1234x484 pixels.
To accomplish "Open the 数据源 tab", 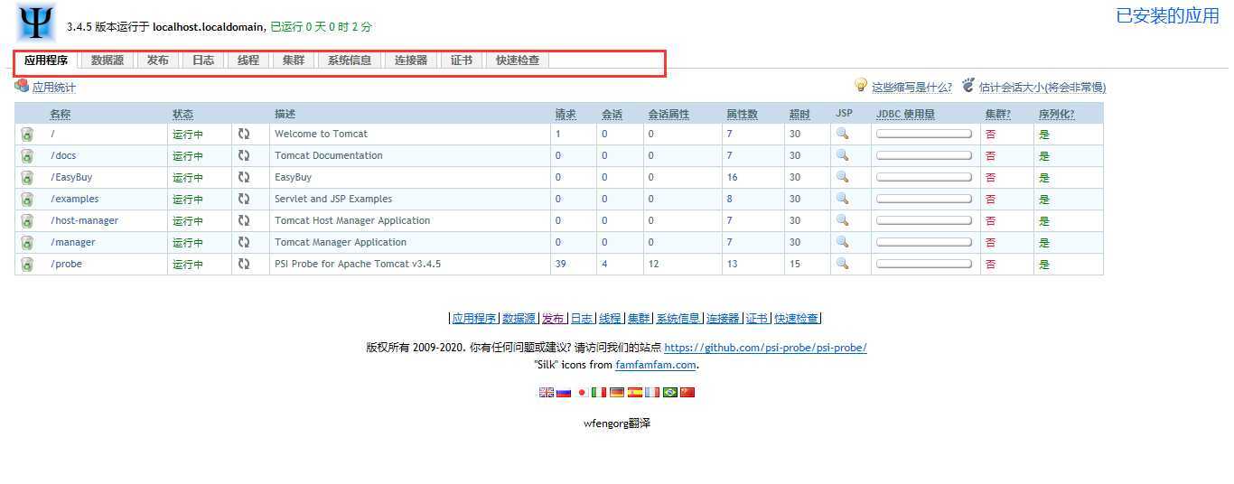I will pyautogui.click(x=108, y=60).
